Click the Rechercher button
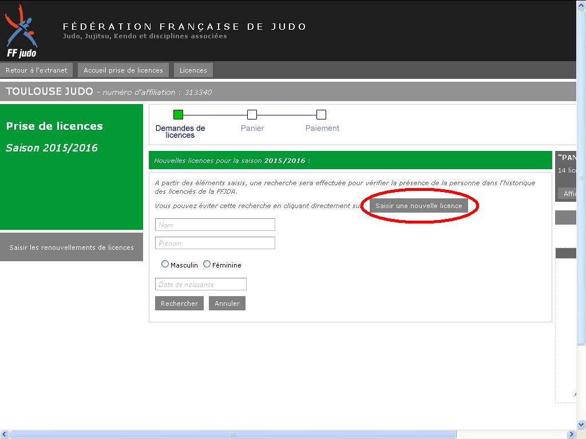The image size is (586, 439). click(179, 304)
